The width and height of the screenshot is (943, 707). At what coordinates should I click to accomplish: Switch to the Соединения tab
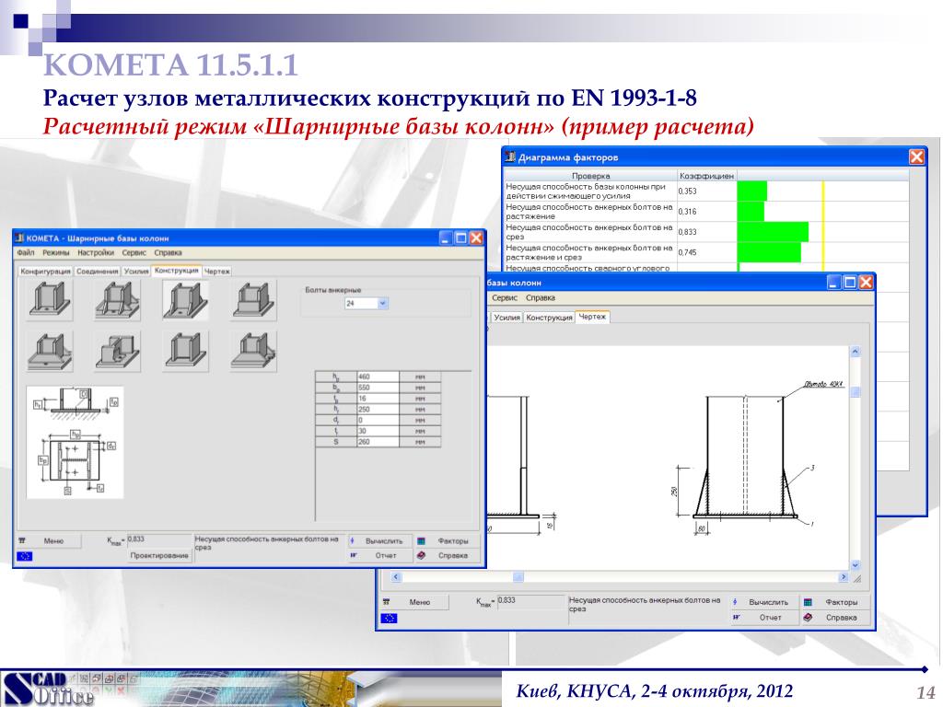(x=98, y=272)
